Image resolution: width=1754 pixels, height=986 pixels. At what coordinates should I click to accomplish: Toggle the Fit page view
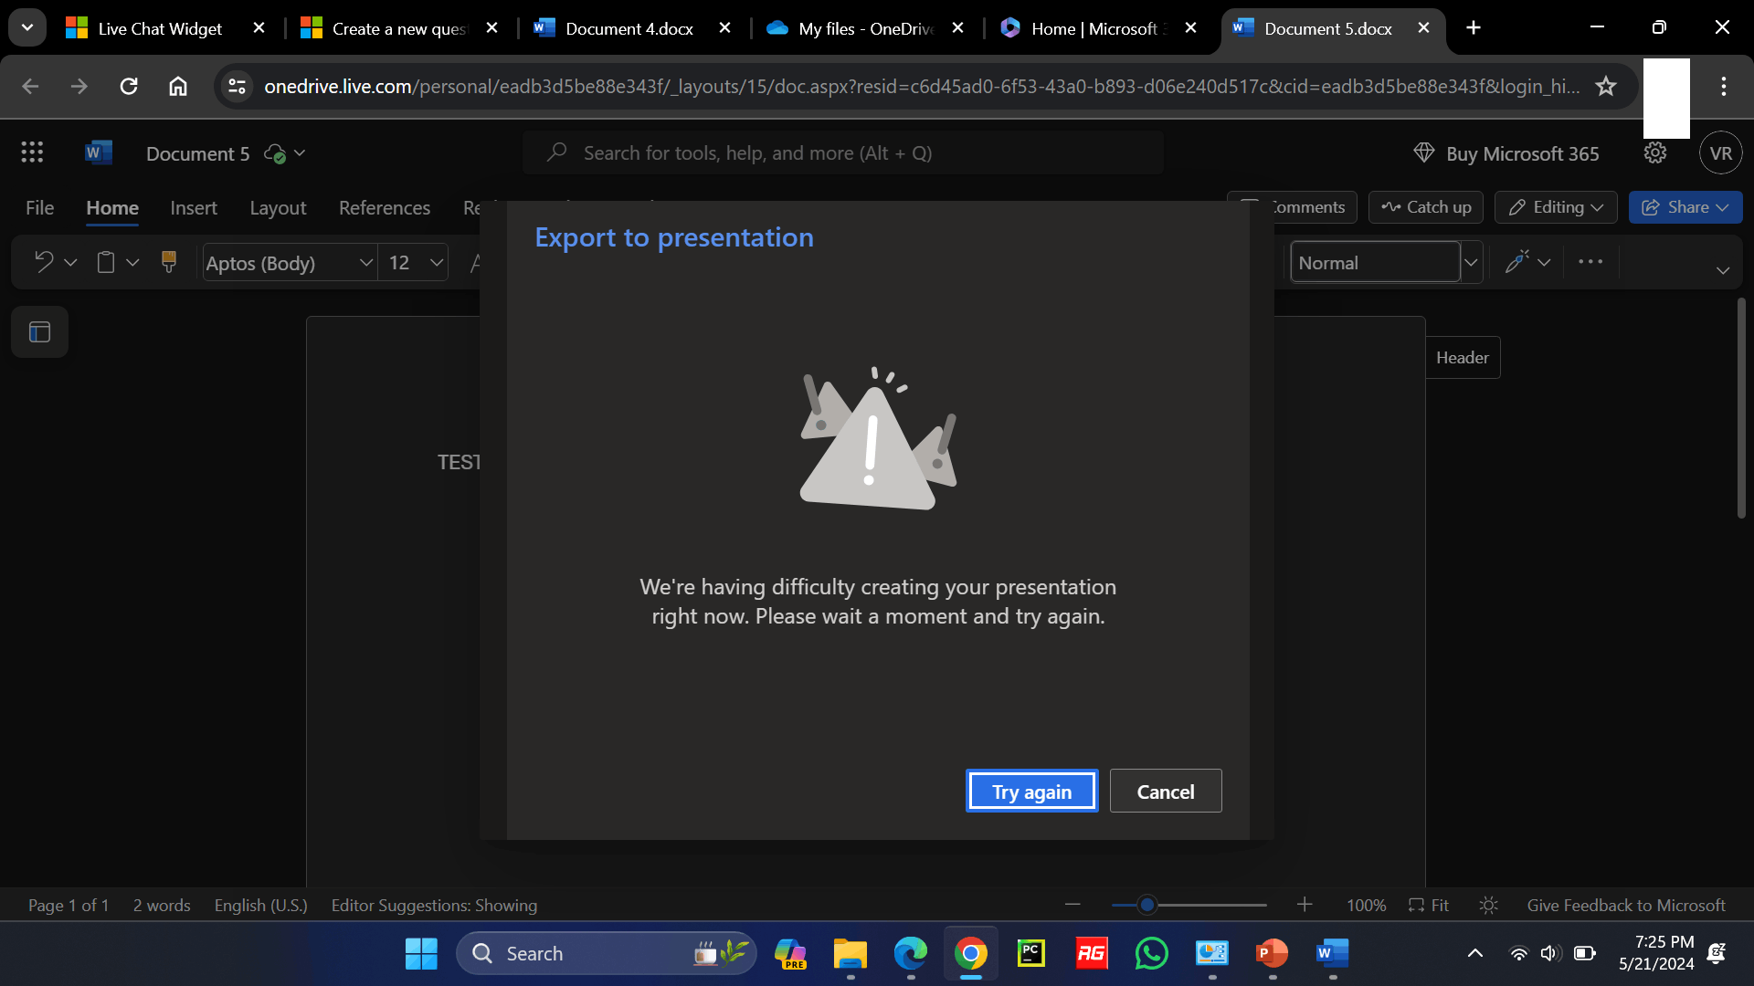[1429, 905]
